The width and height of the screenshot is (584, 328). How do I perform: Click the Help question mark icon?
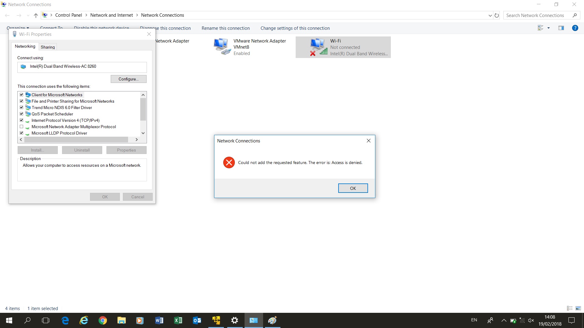[575, 28]
